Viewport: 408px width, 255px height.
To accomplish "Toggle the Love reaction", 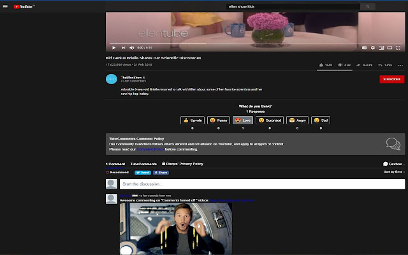I will (243, 120).
